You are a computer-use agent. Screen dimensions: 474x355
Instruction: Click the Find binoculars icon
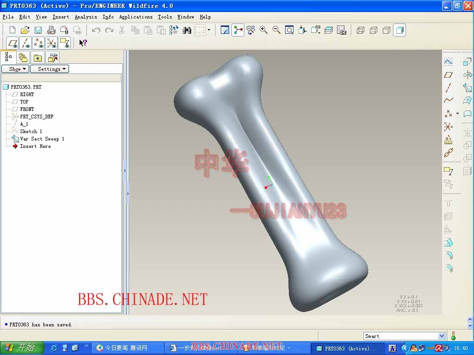click(x=187, y=30)
